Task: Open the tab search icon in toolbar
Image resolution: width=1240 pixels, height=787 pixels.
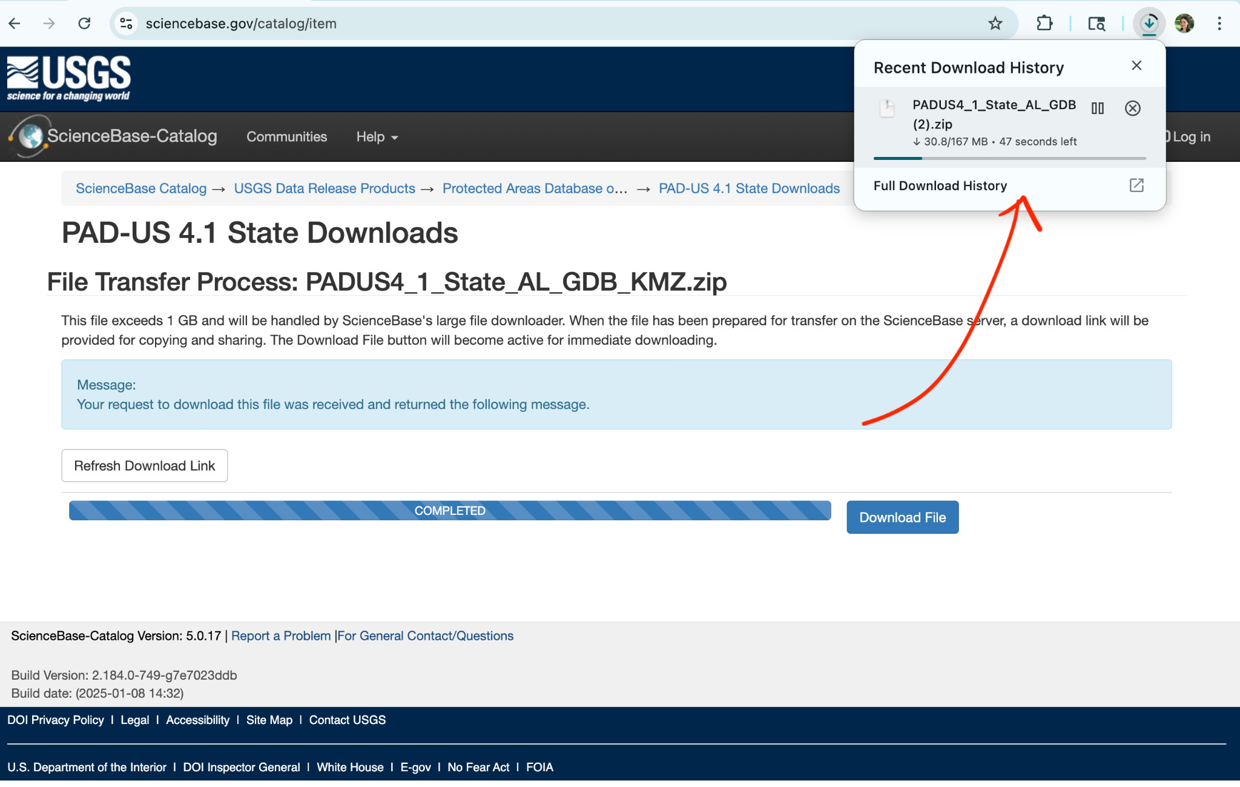Action: (1097, 24)
